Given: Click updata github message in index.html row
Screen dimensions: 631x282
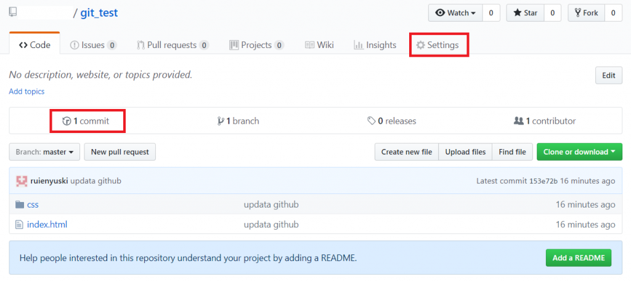Looking at the screenshot, I should (x=271, y=224).
